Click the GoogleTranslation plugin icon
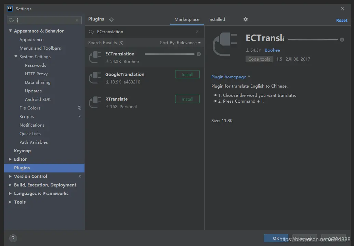 (x=95, y=78)
